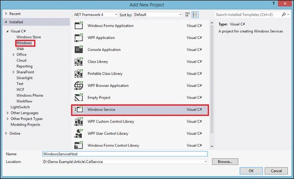The image size is (294, 179).
Task: Open the Location path dropdown
Action: pos(206,162)
